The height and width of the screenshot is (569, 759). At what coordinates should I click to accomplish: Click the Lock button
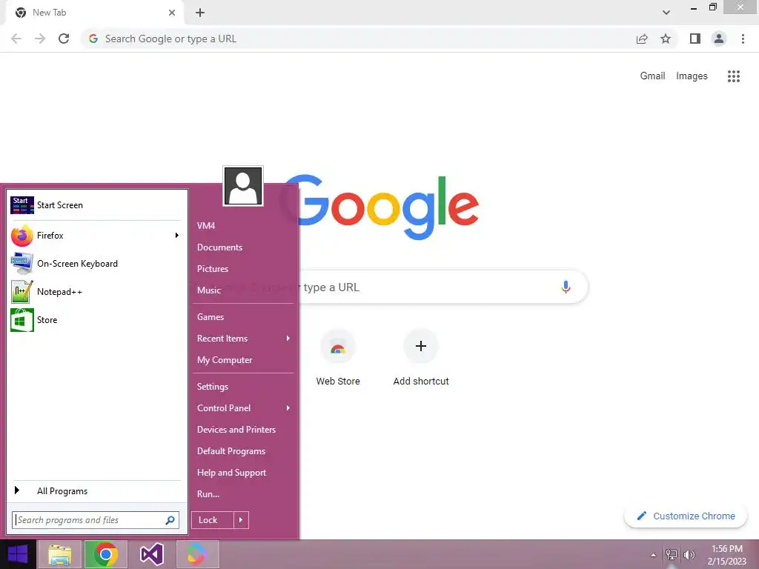point(213,520)
